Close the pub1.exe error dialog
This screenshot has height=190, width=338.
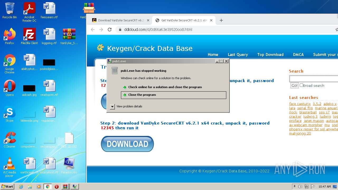(x=226, y=61)
